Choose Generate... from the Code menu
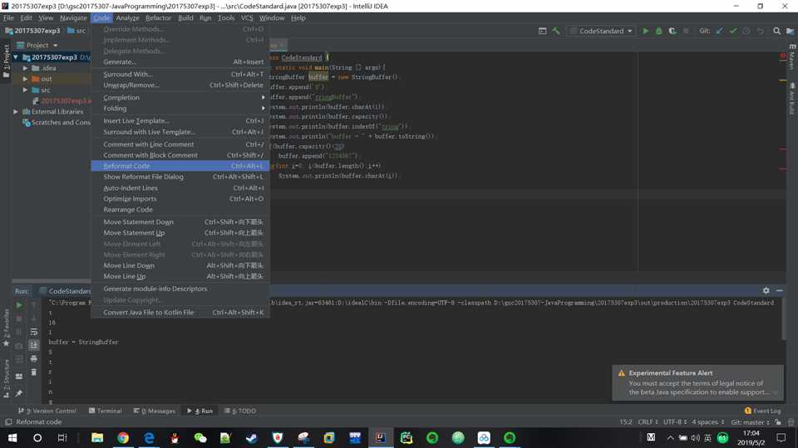Image resolution: width=798 pixels, height=448 pixels. pos(180,61)
